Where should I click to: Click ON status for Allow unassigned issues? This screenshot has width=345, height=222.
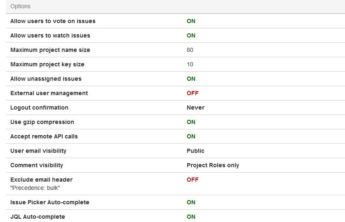[x=191, y=79]
